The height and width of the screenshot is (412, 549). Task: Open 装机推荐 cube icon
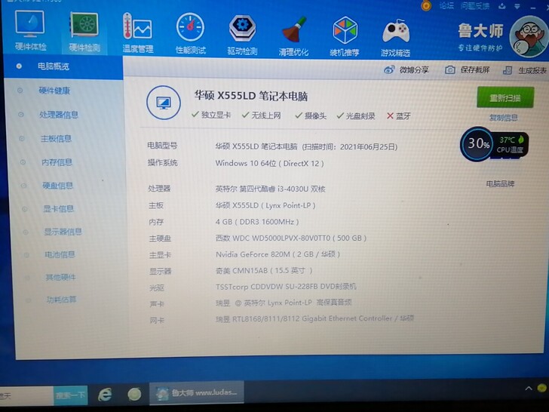tap(345, 36)
